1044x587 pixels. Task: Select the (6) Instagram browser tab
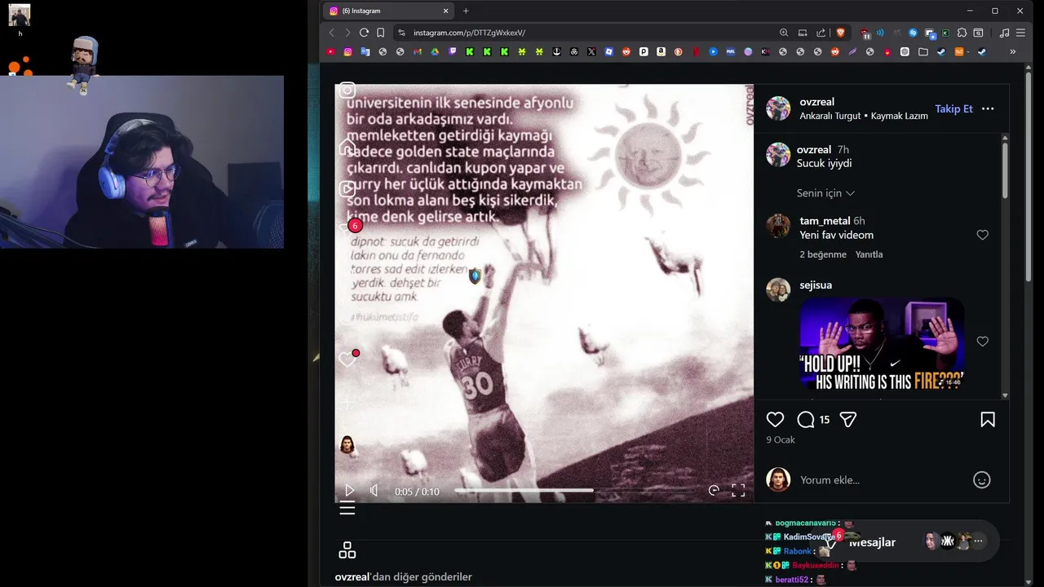pos(388,11)
